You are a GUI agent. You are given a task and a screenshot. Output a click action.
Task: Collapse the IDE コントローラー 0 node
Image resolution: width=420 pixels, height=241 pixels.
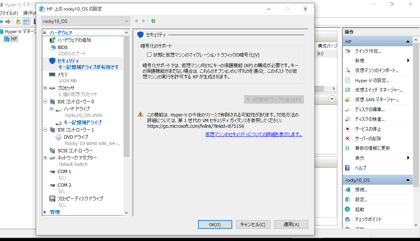tap(45, 102)
